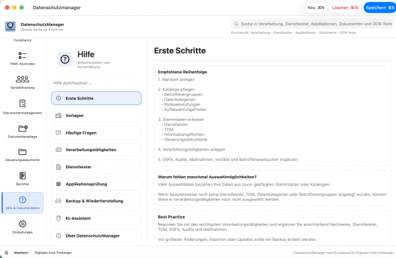Open Backup & Wiederherstellung help topic
Screen dimensions: 396x258
[x=96, y=201]
